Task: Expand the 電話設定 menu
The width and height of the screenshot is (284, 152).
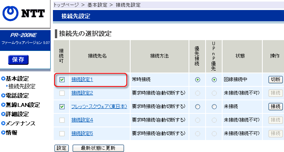Action: pos(17,95)
